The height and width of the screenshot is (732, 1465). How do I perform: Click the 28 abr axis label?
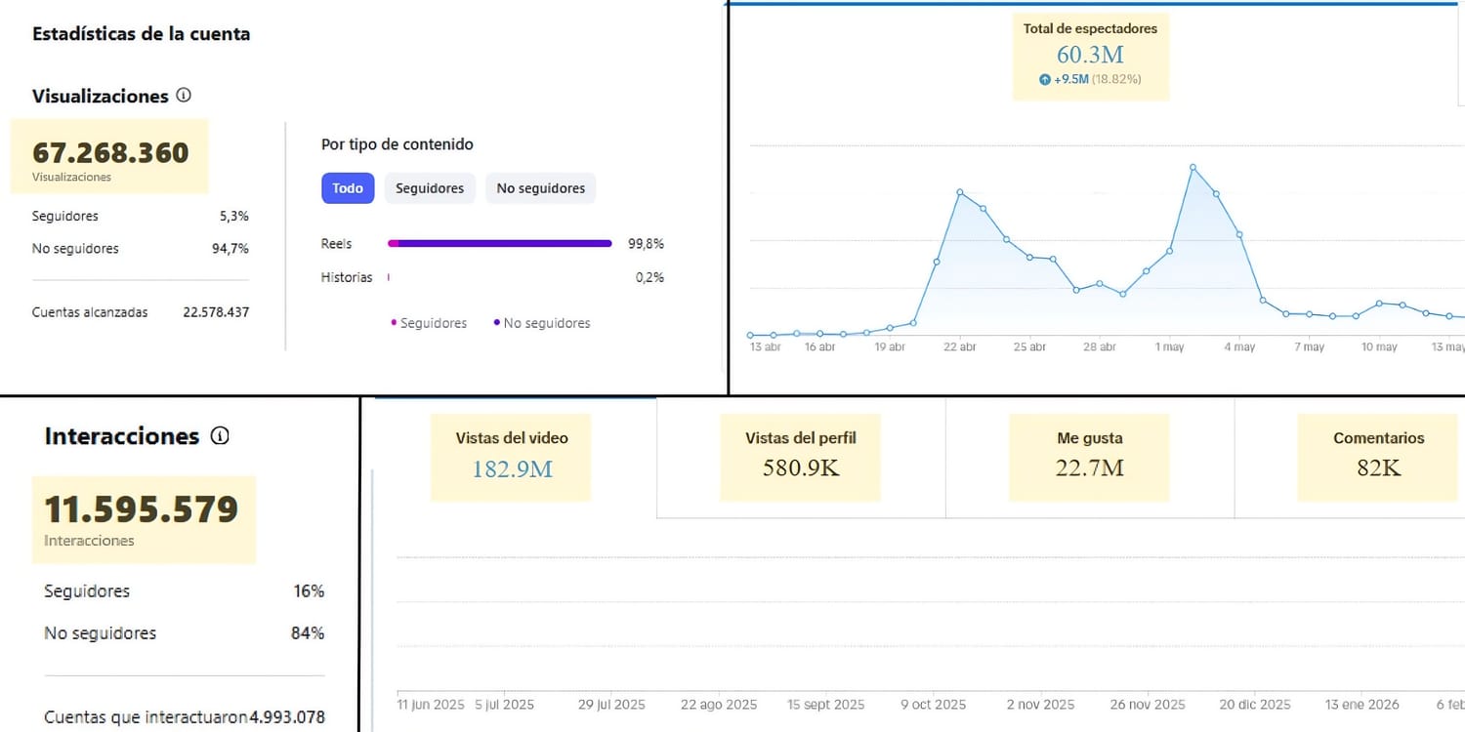tap(1099, 346)
